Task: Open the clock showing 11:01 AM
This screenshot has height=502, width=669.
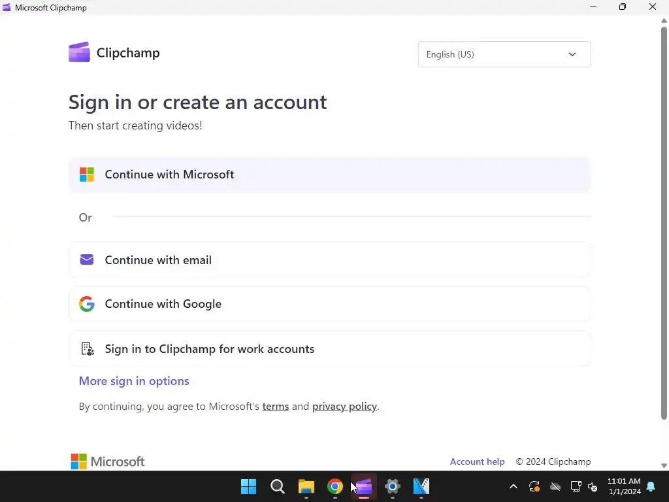Action: (624, 486)
